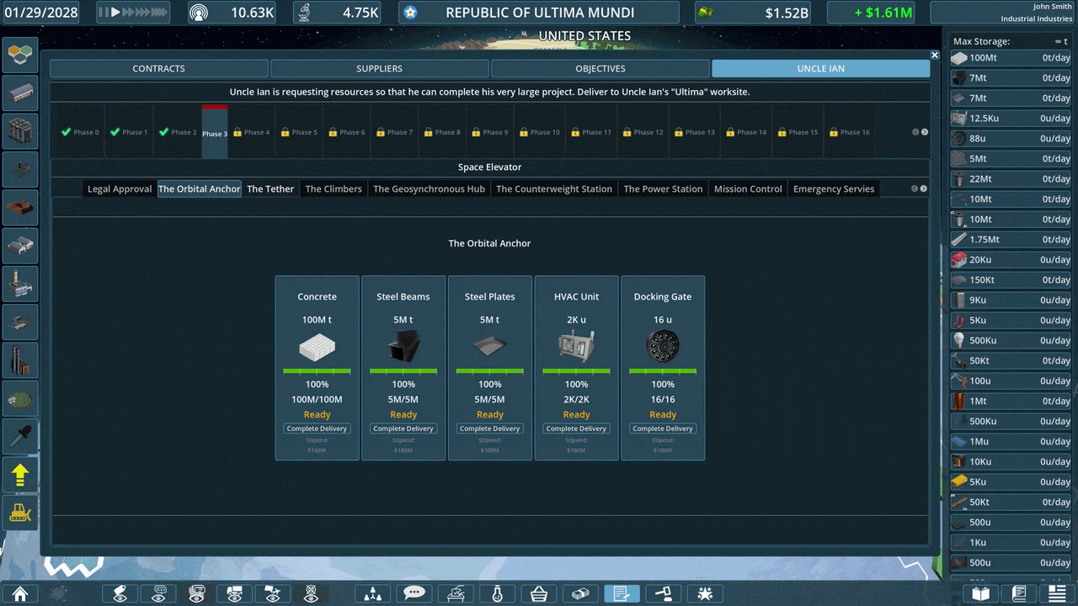Open the chat speech bubble icon
The image size is (1078, 606).
[x=414, y=593]
